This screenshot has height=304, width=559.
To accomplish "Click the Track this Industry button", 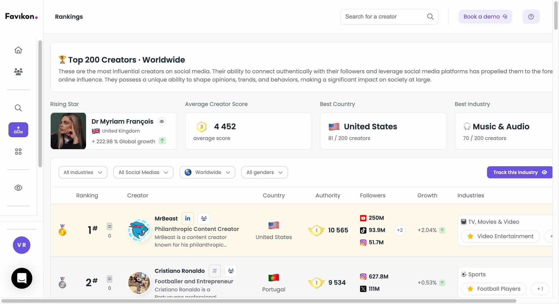I will (x=519, y=172).
